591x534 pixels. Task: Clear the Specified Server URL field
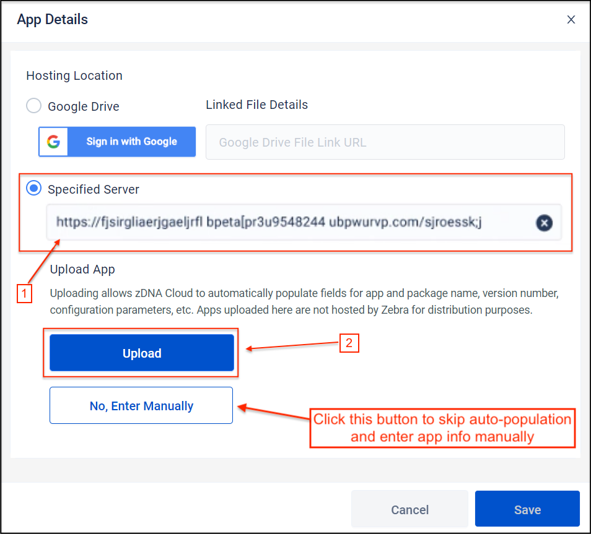544,223
